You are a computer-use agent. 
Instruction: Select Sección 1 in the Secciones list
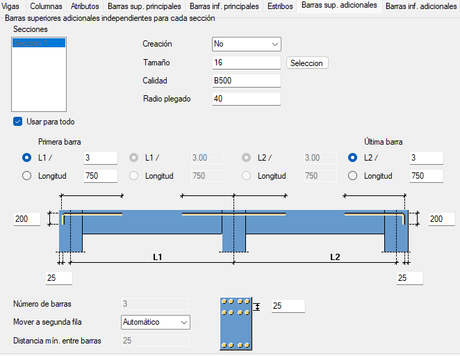pyautogui.click(x=39, y=43)
